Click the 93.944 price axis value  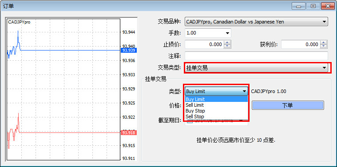(129, 32)
